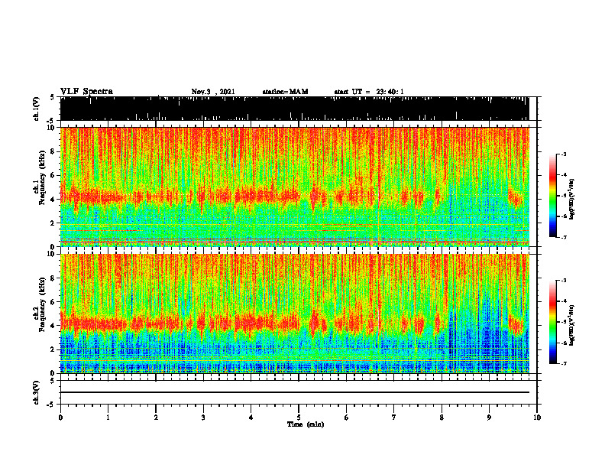This screenshot has width=605, height=468.
Task: Click the "-7" label on ch.2 color bar
Action: (x=564, y=363)
